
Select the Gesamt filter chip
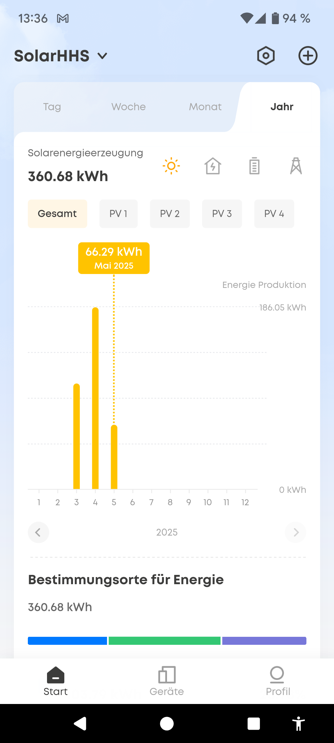pos(57,214)
